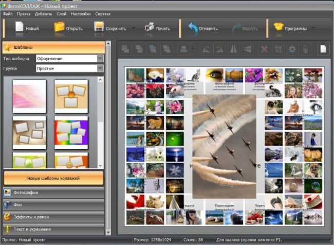Open the Настройки menu
The height and width of the screenshot is (245, 334).
81,14
